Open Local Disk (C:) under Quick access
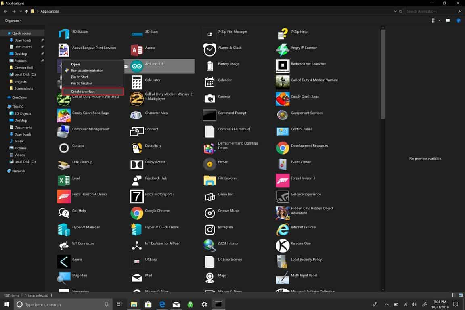This screenshot has width=465, height=310. (25, 75)
